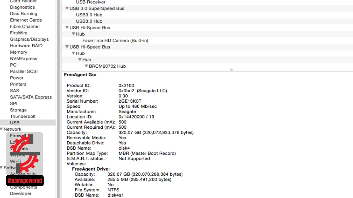The width and height of the screenshot is (353, 198).
Task: Click the Product ID value 0x2100
Action: point(126,86)
